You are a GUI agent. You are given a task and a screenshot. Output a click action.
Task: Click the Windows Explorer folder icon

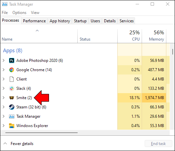(12, 126)
